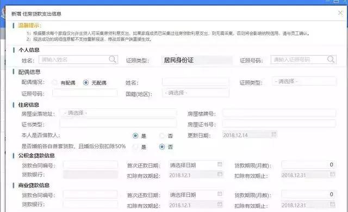348x212 pixels.
Task: Click the 配偶信息 section heading
Action: point(29,72)
